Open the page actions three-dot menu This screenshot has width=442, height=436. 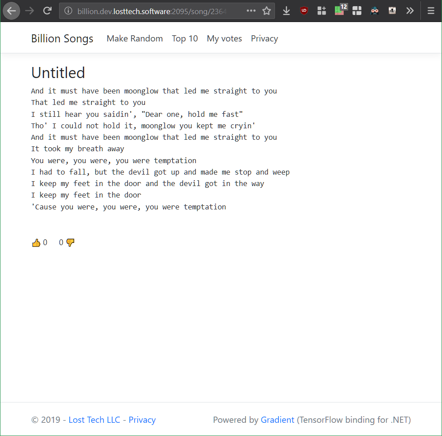[x=251, y=11]
